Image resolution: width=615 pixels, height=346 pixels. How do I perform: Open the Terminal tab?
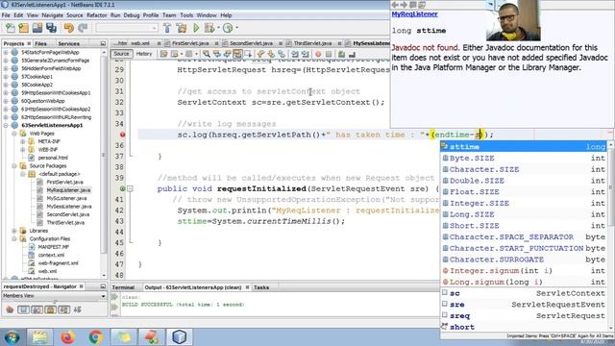123,287
